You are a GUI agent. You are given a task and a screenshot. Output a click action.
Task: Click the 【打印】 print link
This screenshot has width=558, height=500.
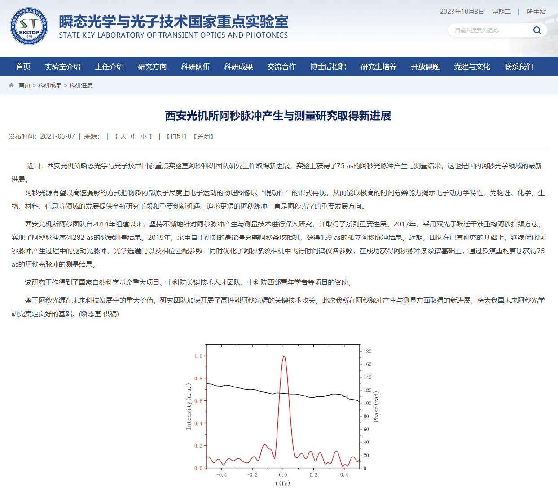tap(177, 136)
